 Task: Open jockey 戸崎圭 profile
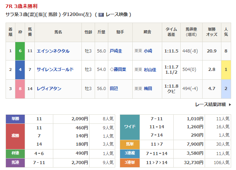coord(116,51)
